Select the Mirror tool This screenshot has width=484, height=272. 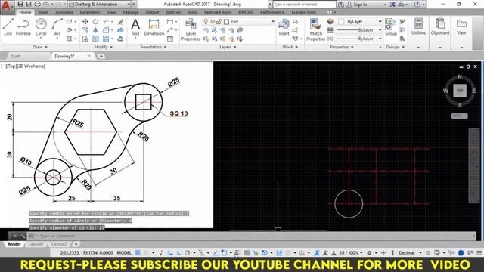pos(95,30)
